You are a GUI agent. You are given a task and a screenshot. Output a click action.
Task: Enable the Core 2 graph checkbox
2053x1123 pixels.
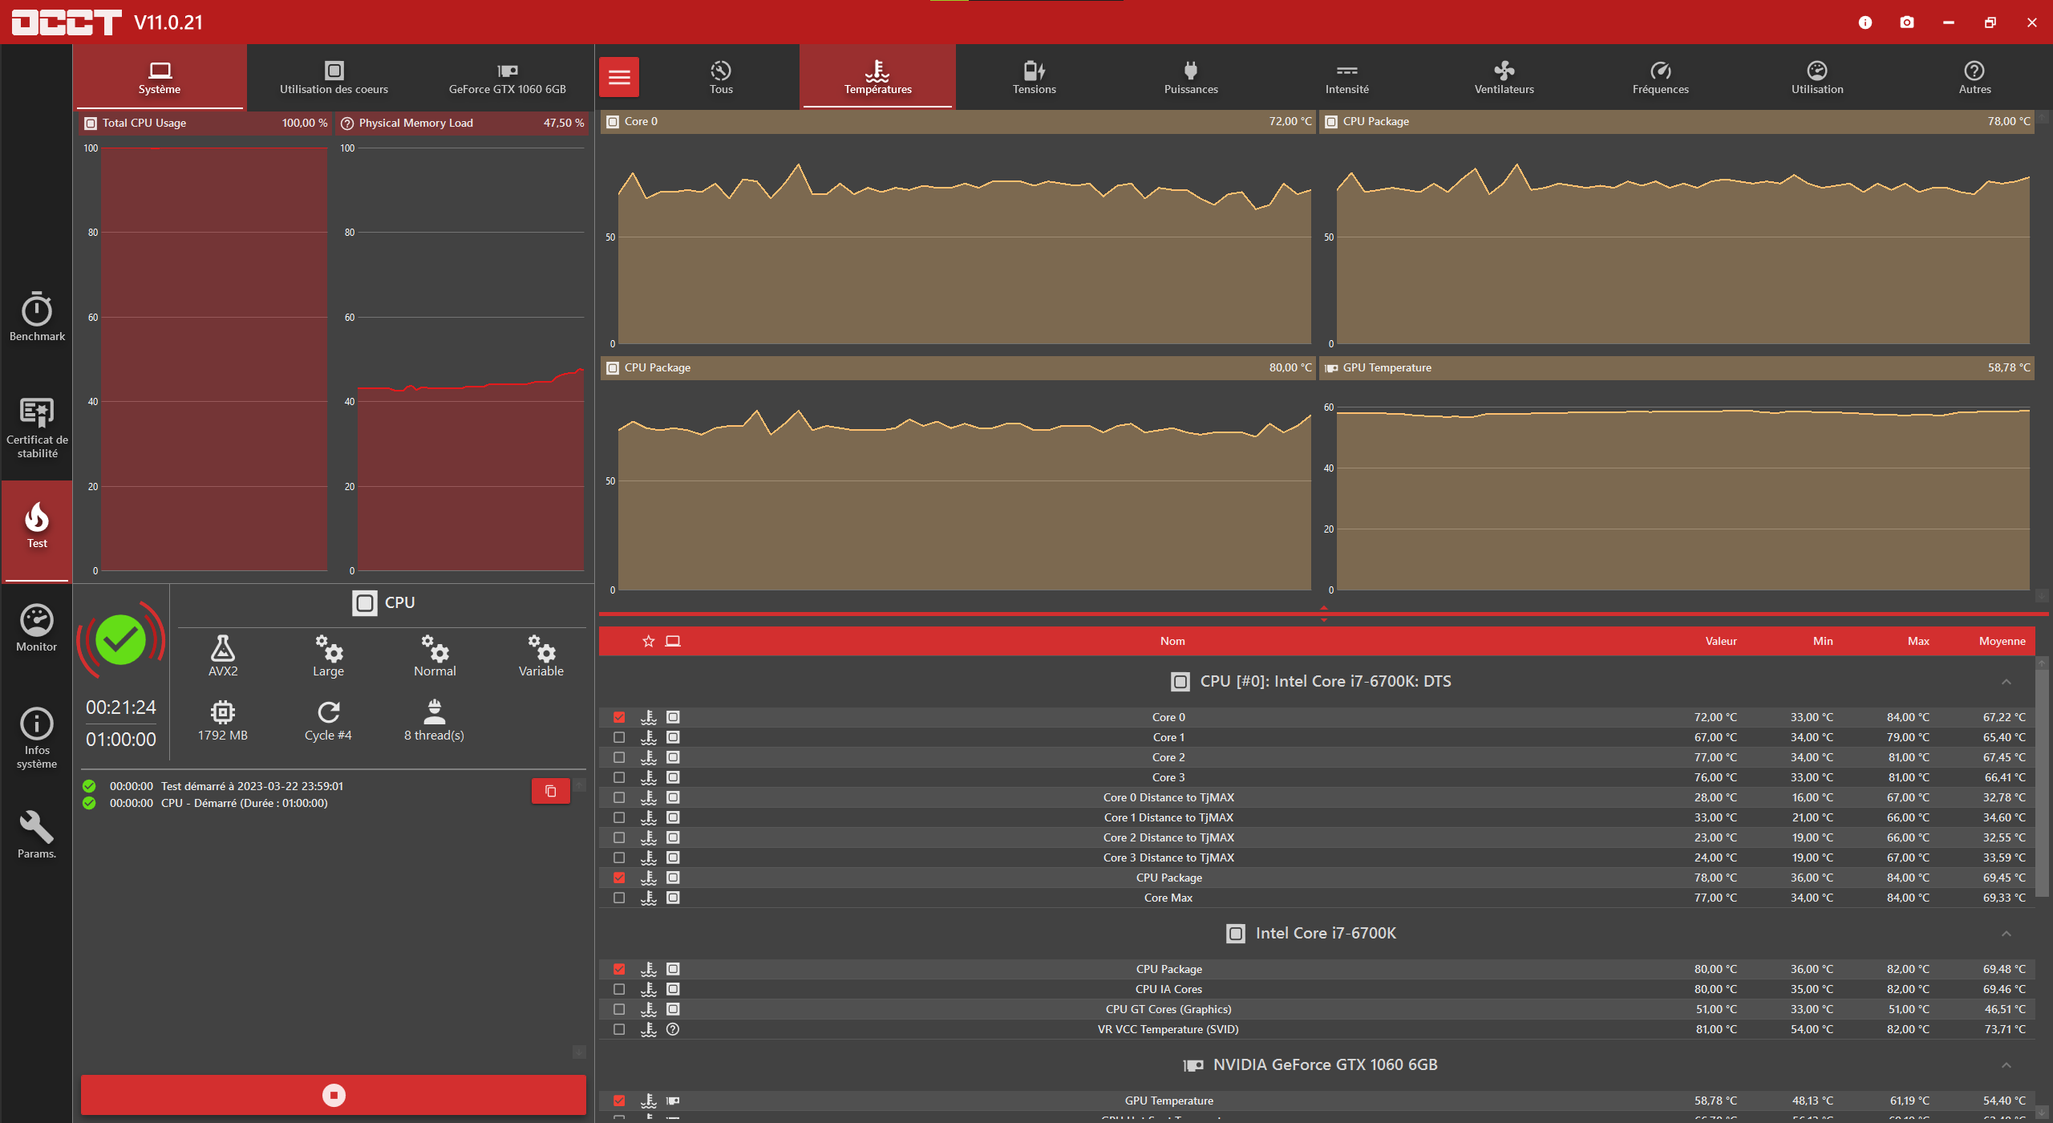619,757
